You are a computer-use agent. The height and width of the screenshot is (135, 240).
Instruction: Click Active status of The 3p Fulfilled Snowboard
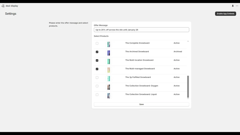click(176, 77)
